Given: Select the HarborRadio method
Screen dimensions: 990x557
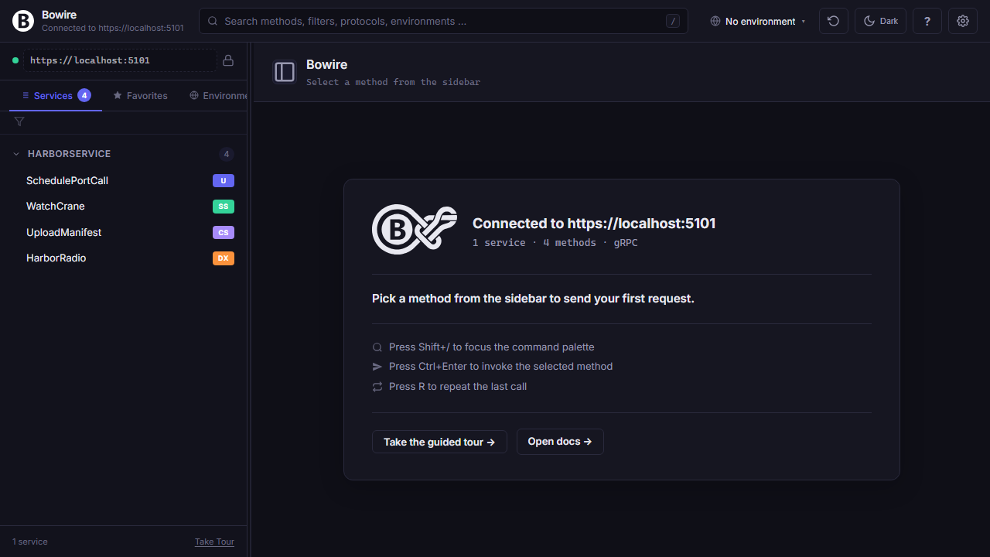Looking at the screenshot, I should pos(124,258).
